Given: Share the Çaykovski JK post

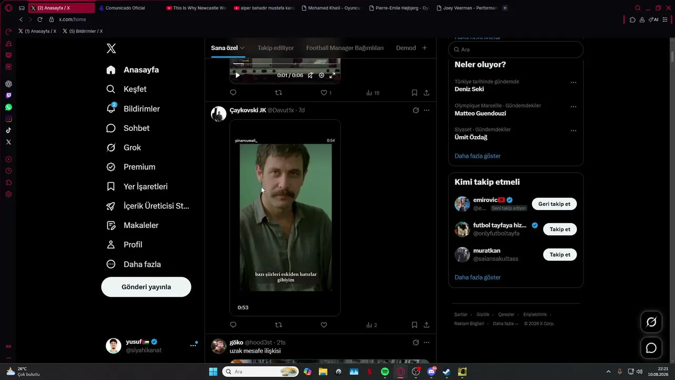Looking at the screenshot, I should point(426,325).
